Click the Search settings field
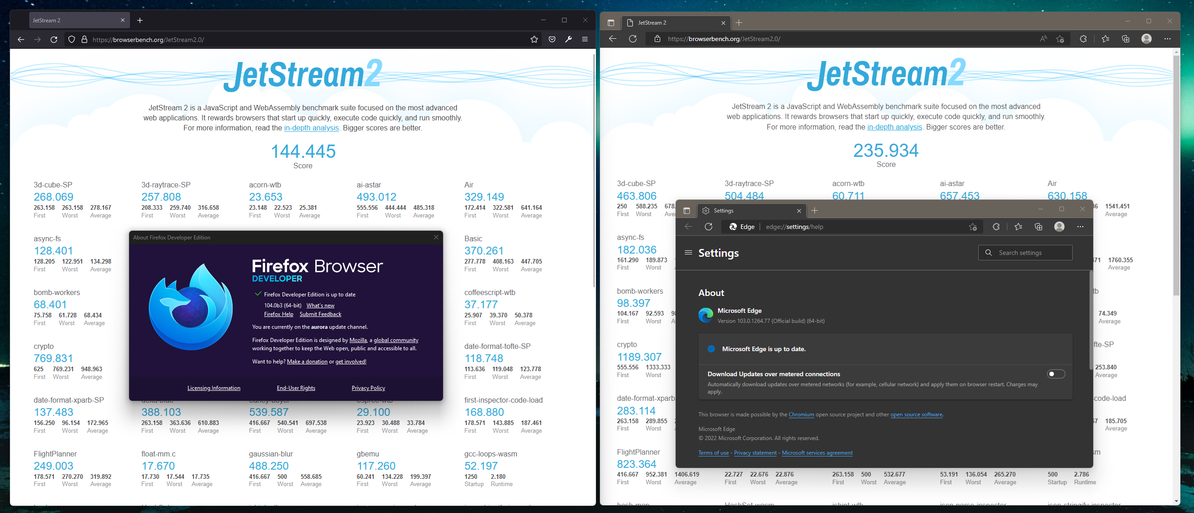This screenshot has height=513, width=1194. (1025, 253)
